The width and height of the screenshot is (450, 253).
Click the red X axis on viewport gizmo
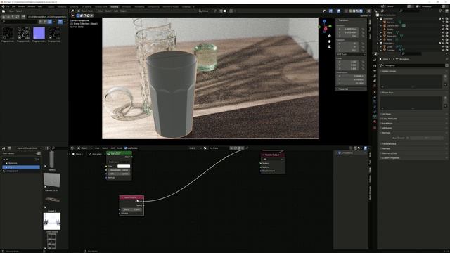click(326, 29)
